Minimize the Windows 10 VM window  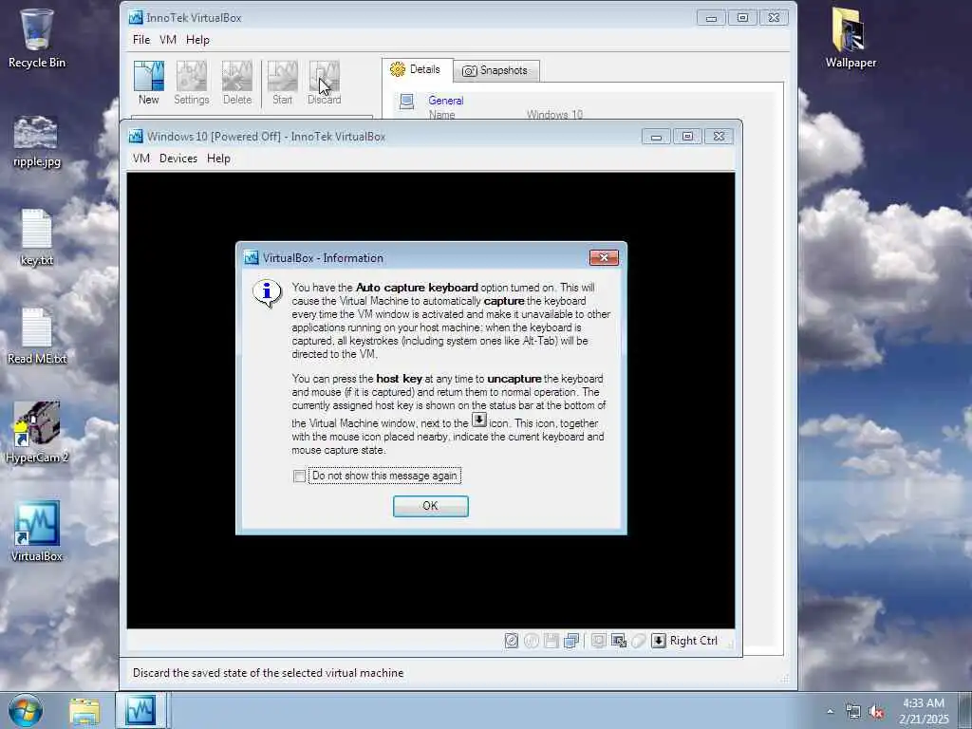656,137
